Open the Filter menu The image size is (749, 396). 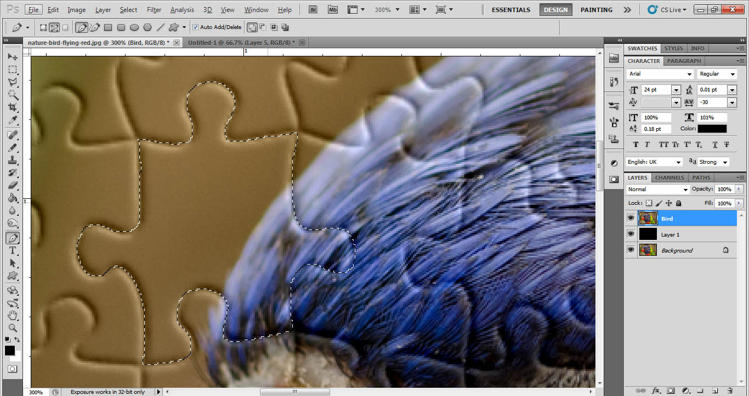click(154, 9)
